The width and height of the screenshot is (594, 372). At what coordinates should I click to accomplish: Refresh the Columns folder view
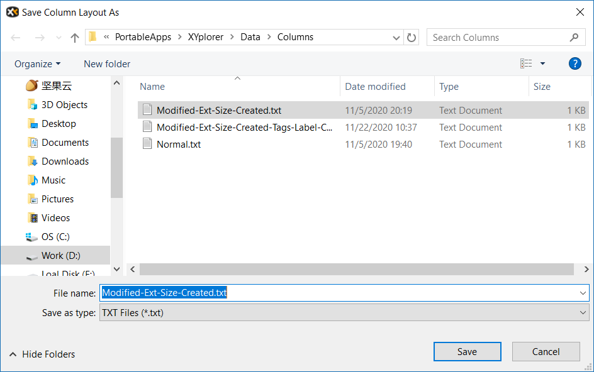click(x=412, y=38)
